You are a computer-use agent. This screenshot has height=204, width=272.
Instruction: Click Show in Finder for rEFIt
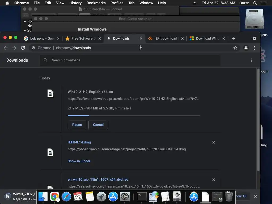tap(79, 161)
